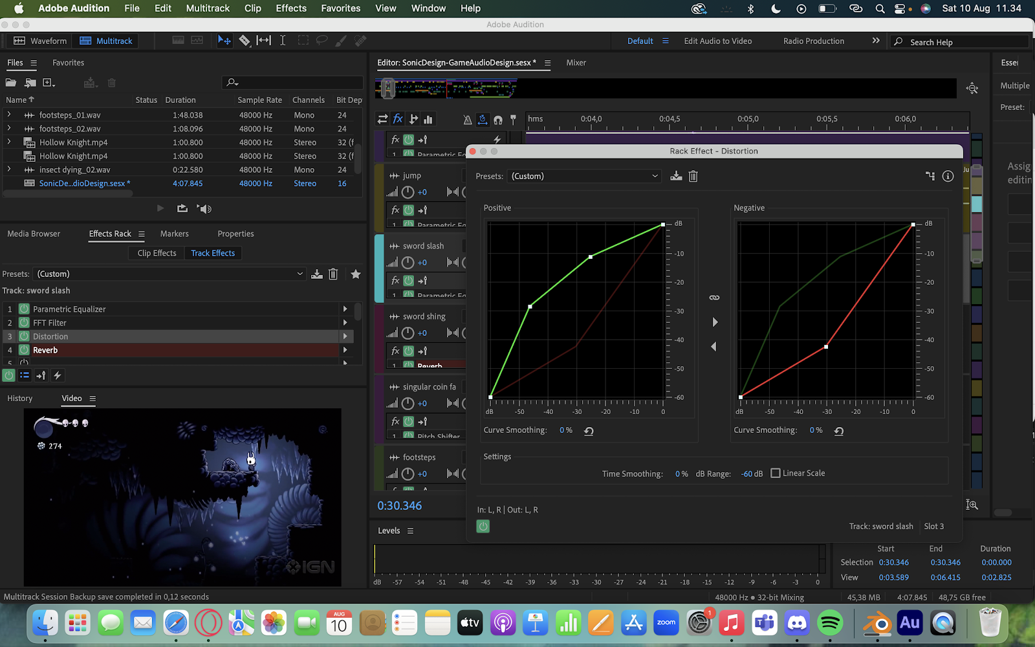
Task: Toggle the metronome icon
Action: [468, 120]
